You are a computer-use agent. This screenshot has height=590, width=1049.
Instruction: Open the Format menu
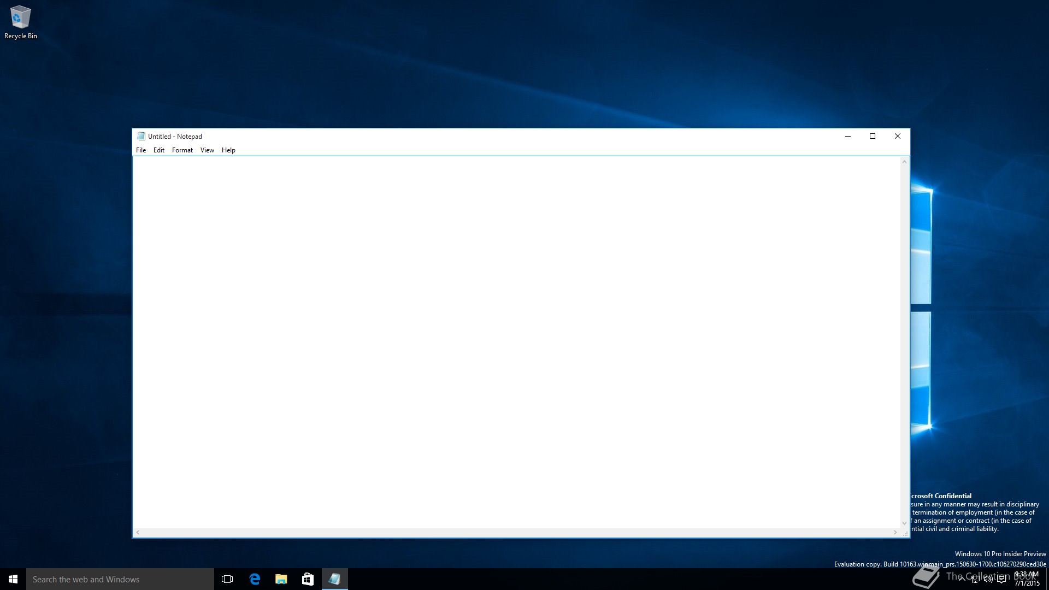(182, 150)
